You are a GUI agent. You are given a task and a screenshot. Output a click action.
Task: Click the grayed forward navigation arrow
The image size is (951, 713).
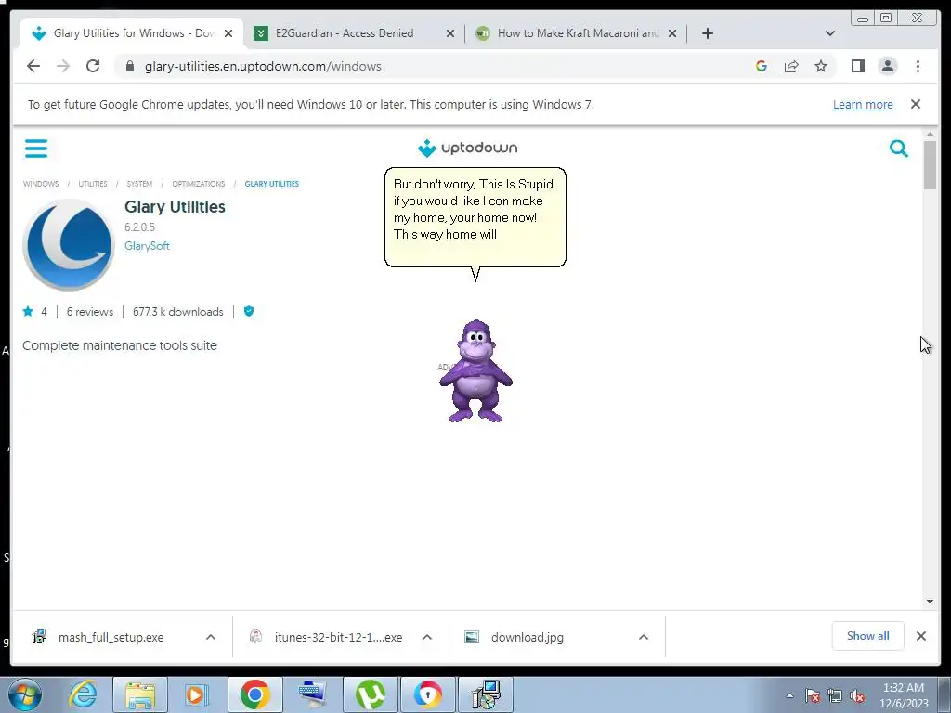(63, 66)
